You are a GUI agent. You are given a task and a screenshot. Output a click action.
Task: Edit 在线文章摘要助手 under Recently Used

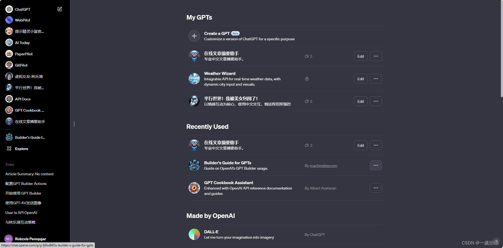click(361, 145)
